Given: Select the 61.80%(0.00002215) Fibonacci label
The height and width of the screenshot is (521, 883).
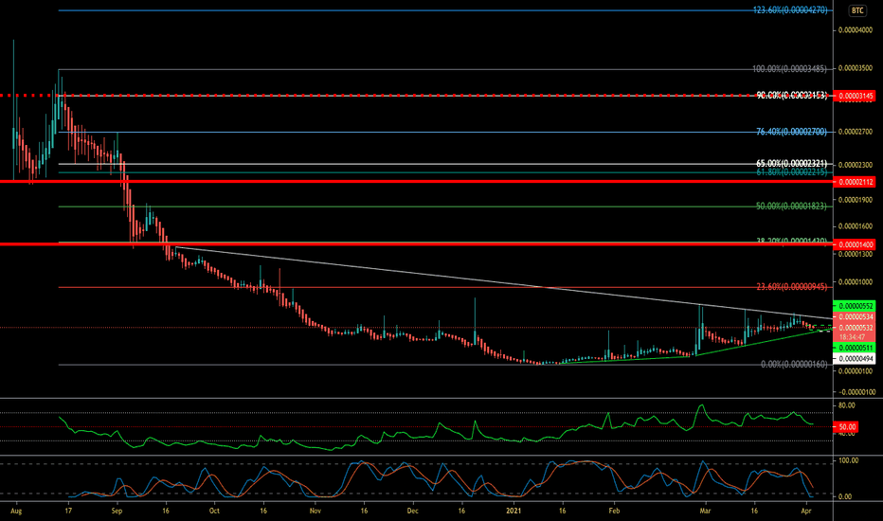Looking at the screenshot, I should (792, 171).
